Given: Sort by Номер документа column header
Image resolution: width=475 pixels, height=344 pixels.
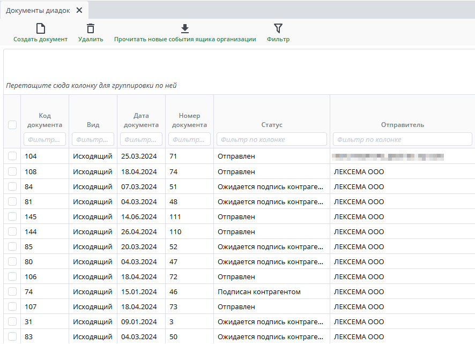Looking at the screenshot, I should [189, 120].
